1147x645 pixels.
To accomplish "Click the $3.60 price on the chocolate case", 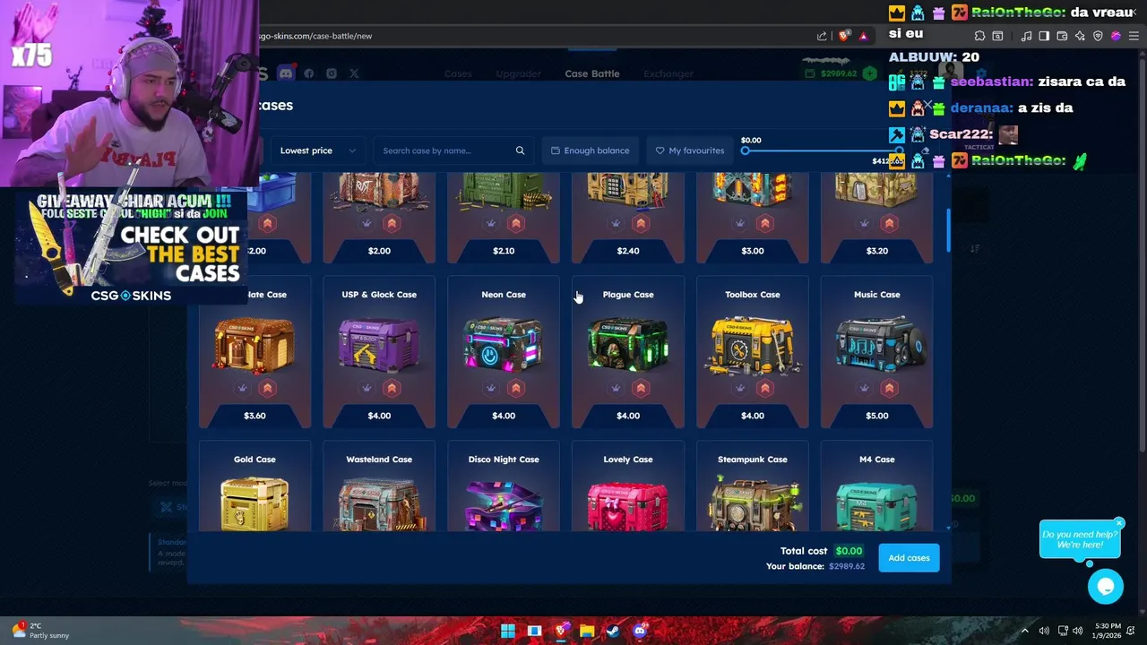I will [254, 416].
